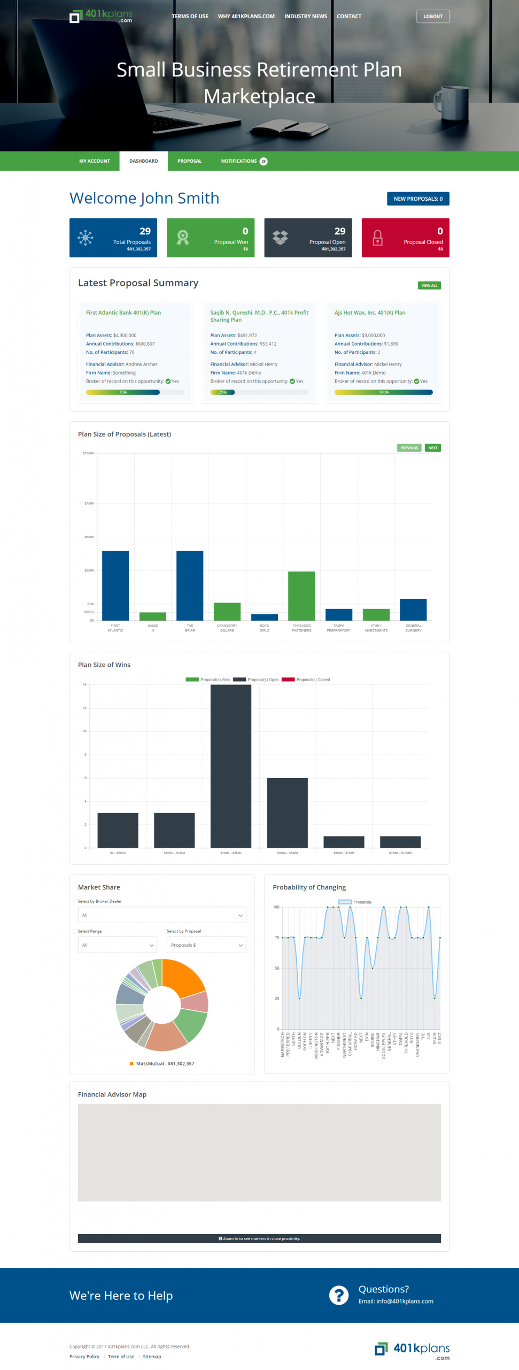The image size is (519, 1370).
Task: Open the Select by Broker Dealer dropdown
Action: pyautogui.click(x=162, y=915)
